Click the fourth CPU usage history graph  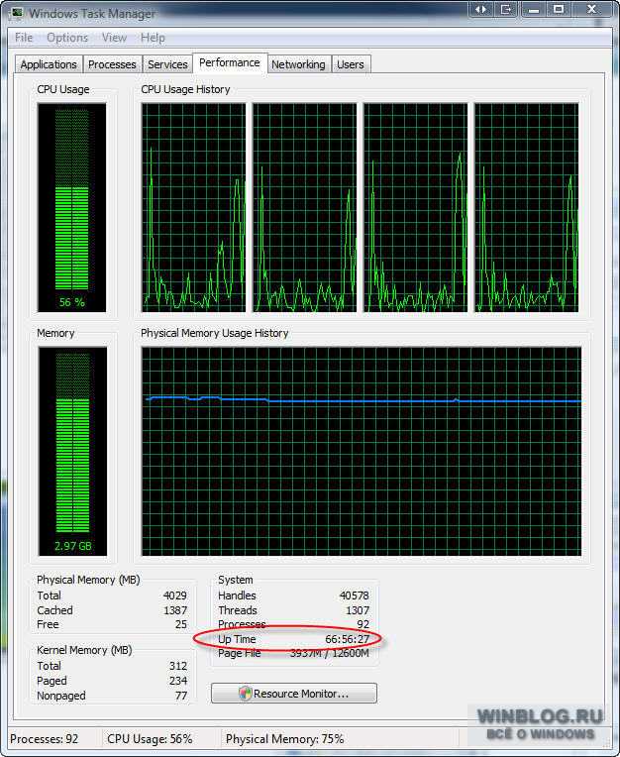[526, 208]
